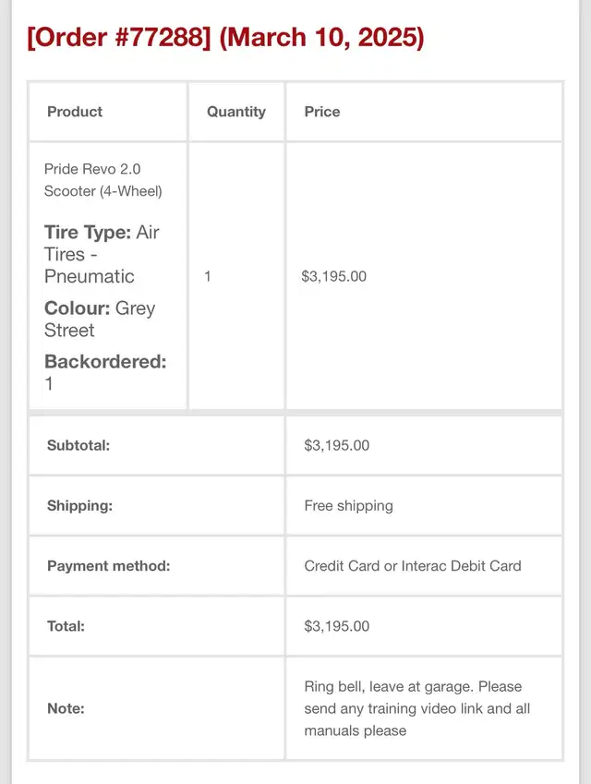Click the Order #77288 heading
Image resolution: width=591 pixels, height=784 pixels.
(x=225, y=39)
